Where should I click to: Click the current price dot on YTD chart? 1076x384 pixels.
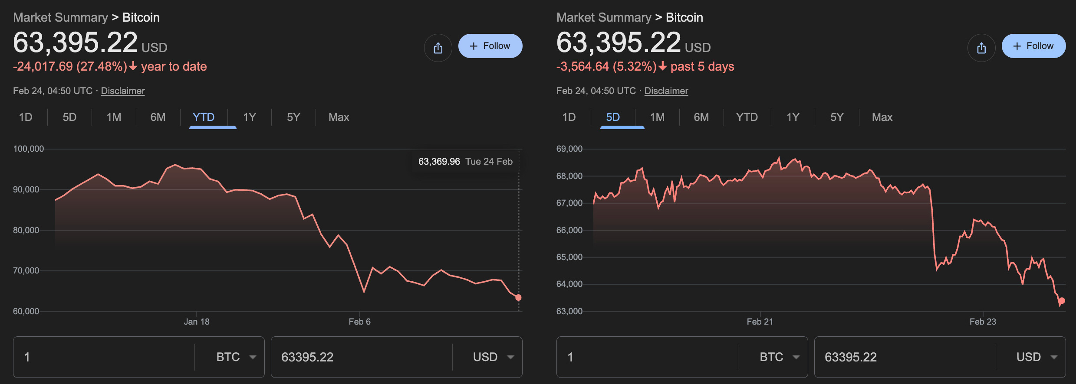518,298
